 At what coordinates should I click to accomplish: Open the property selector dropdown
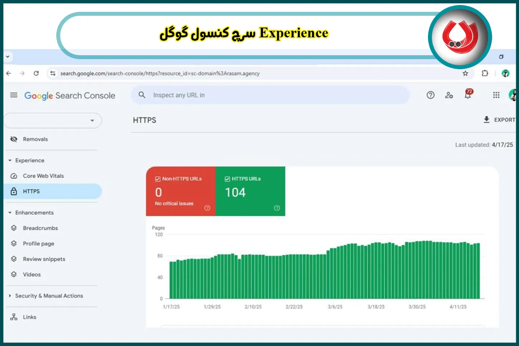pyautogui.click(x=53, y=120)
